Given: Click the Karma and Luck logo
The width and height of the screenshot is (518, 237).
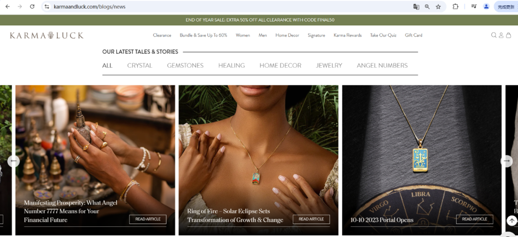Looking at the screenshot, I should [47, 36].
